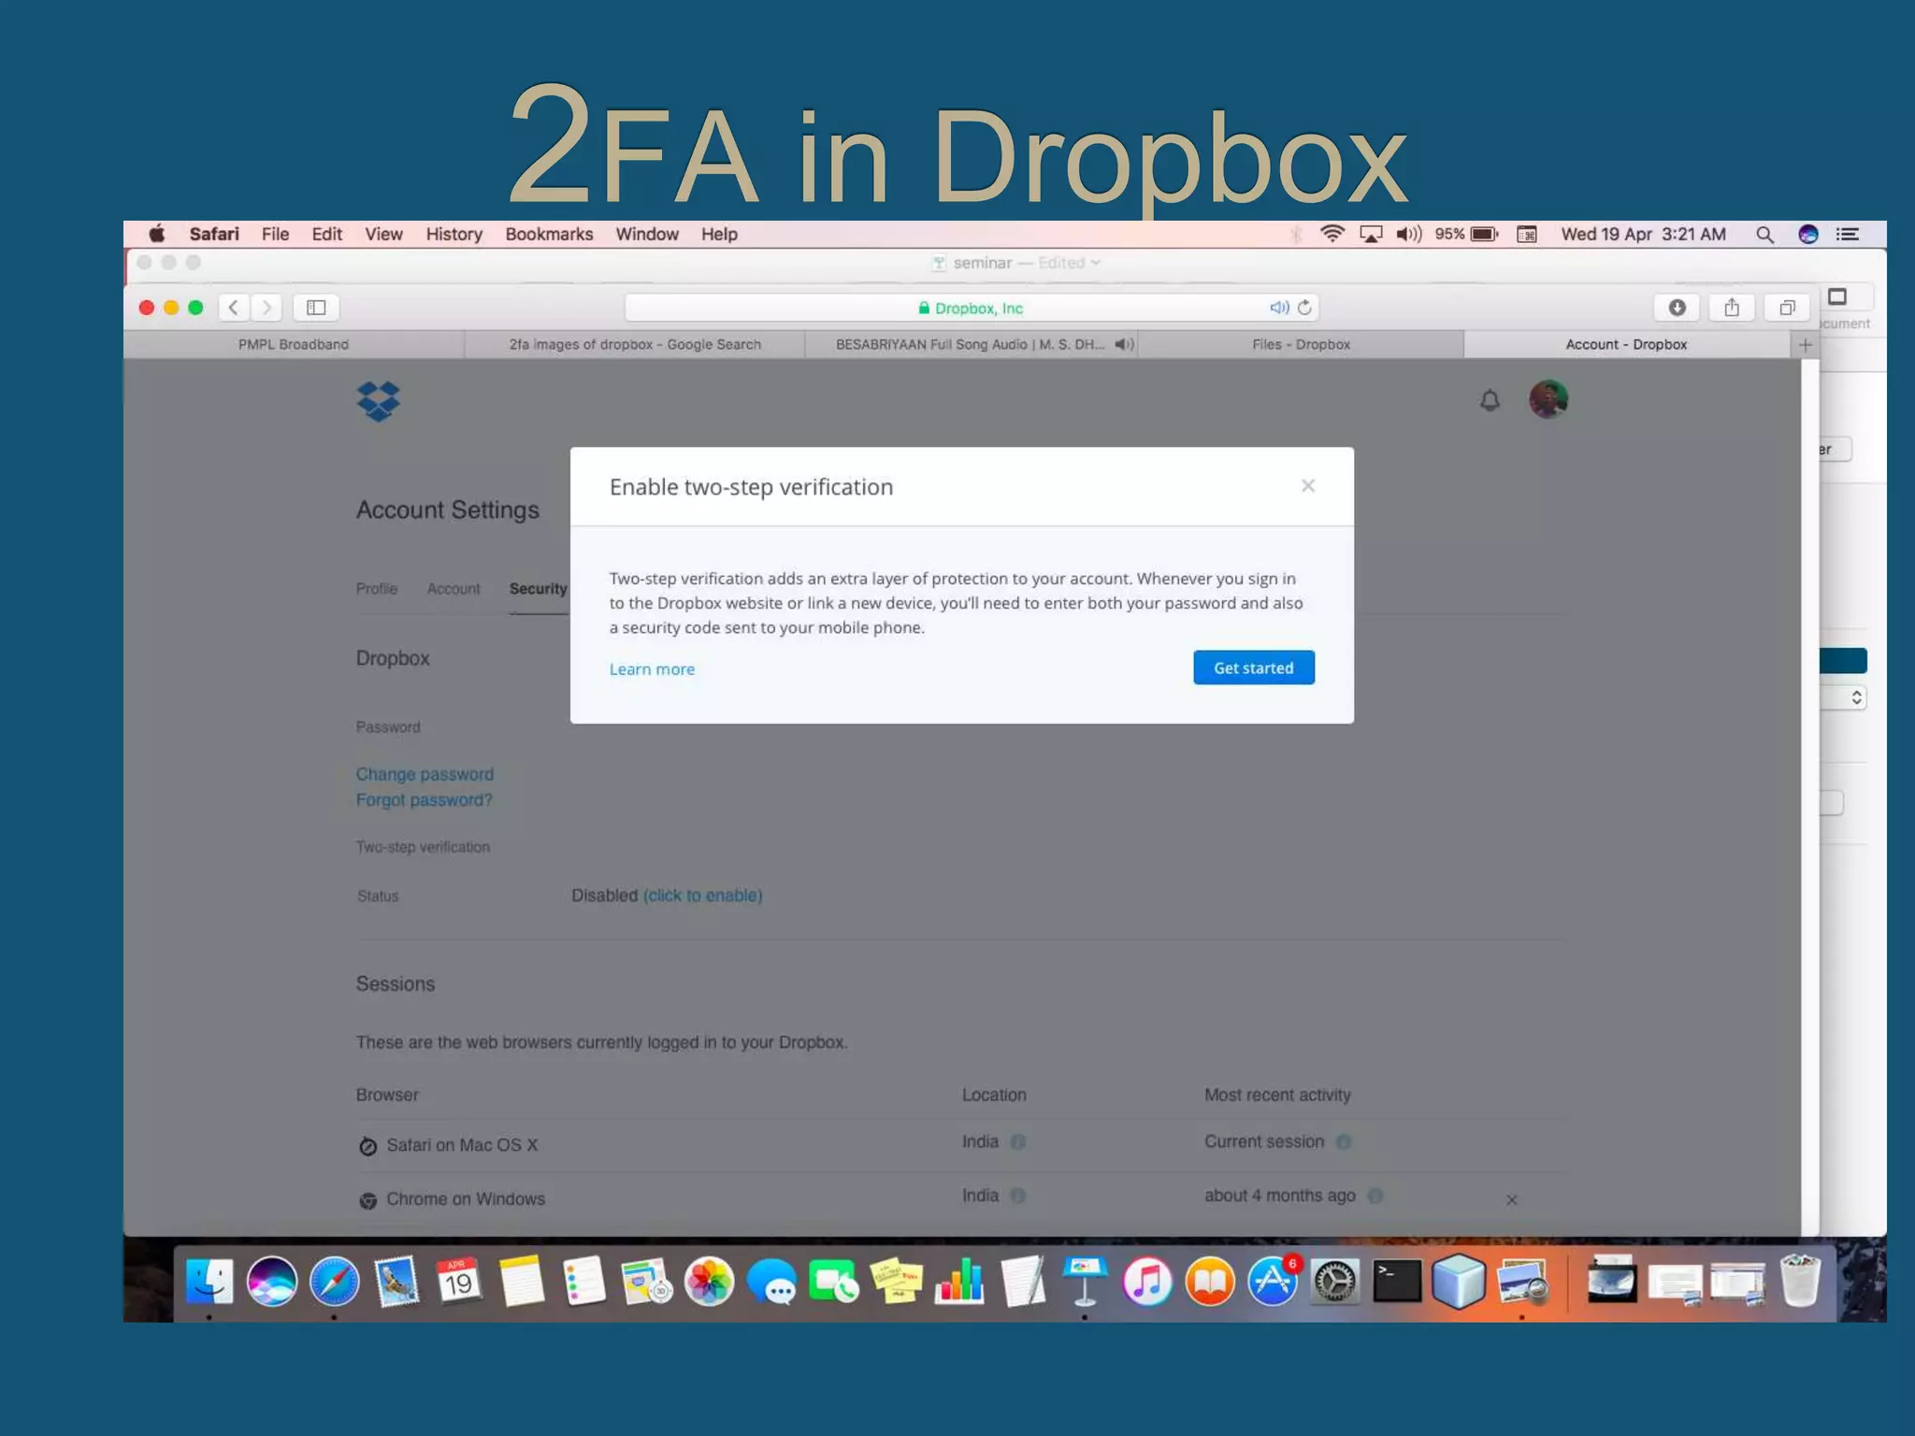Open the volume menu bar control

1408,234
